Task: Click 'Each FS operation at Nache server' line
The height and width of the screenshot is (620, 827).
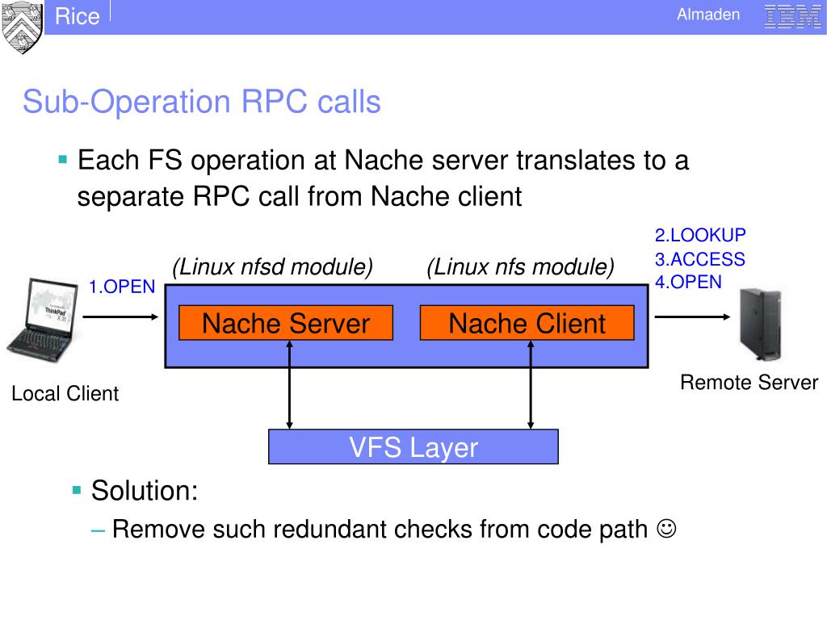Action: pos(383,161)
